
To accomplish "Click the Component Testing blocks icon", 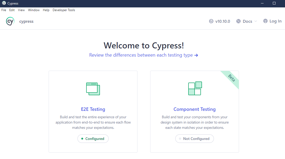I will (195, 88).
